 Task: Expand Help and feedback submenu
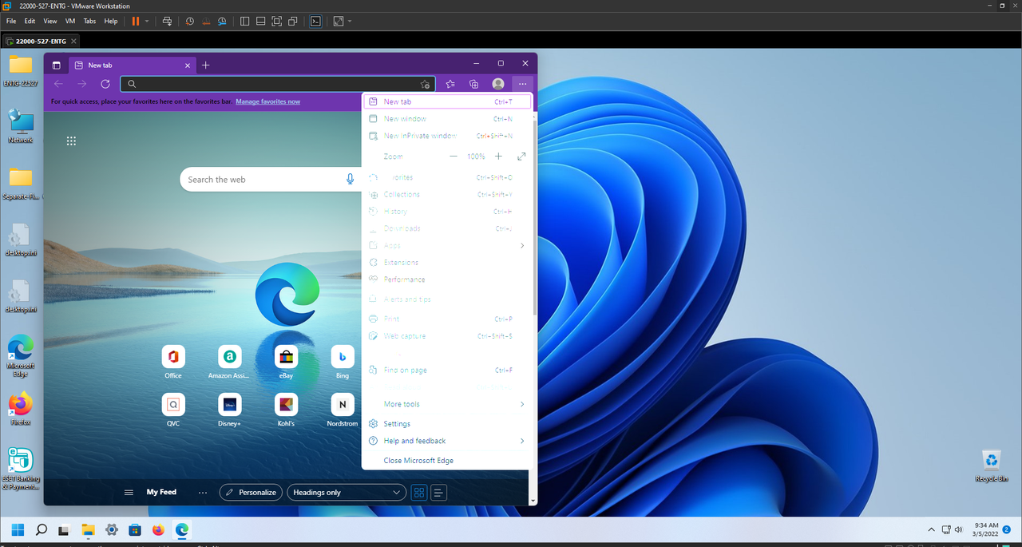point(446,441)
